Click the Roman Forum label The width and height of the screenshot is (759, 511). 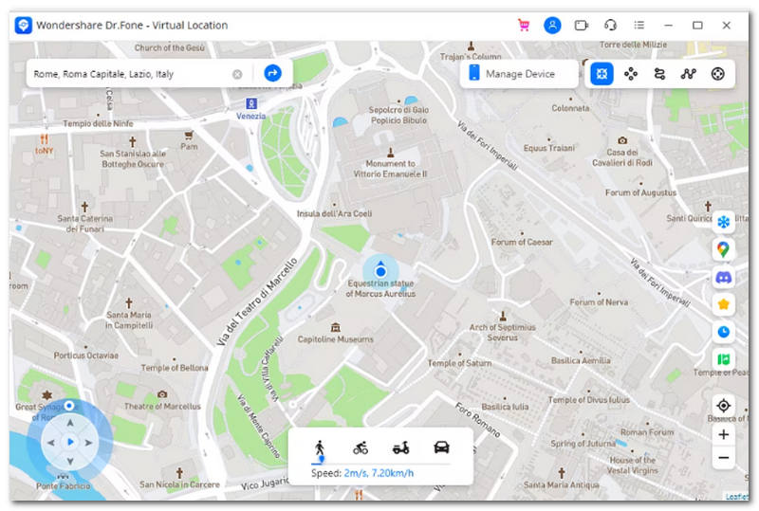647,432
